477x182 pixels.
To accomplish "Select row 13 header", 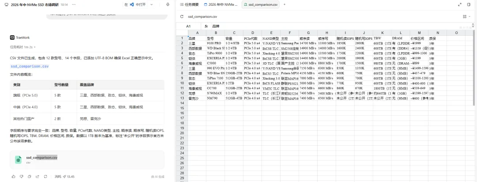I will (182, 99).
